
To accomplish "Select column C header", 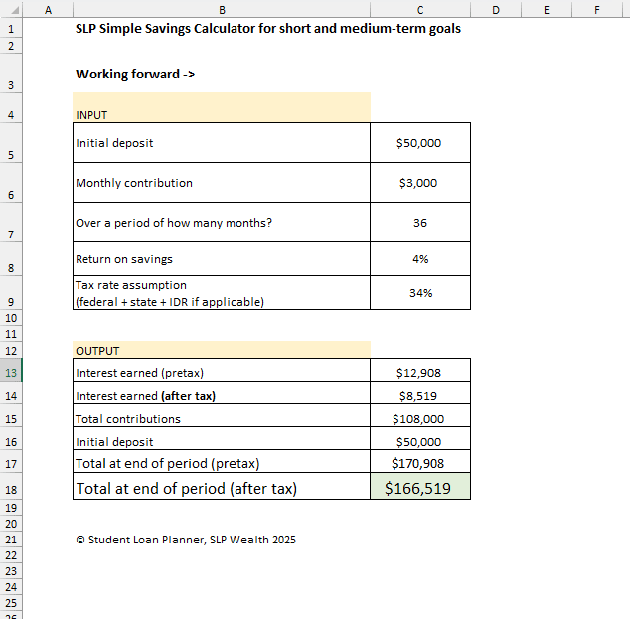I will click(420, 10).
